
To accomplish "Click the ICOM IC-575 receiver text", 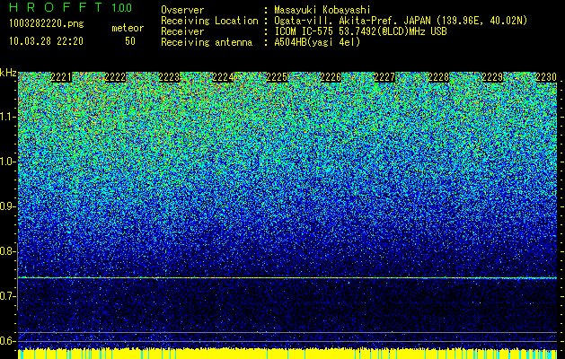I will coord(360,31).
